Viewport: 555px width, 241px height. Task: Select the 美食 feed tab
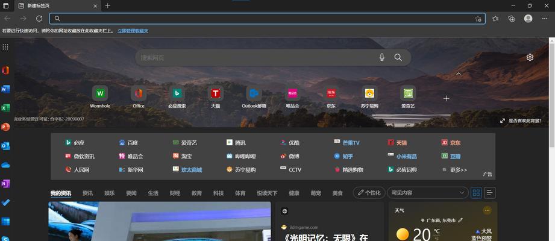tap(337, 193)
